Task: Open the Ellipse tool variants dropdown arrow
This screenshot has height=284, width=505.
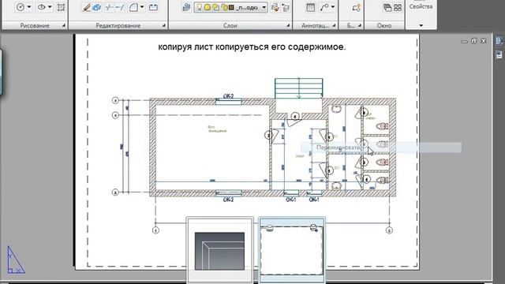Action: click(50, 7)
